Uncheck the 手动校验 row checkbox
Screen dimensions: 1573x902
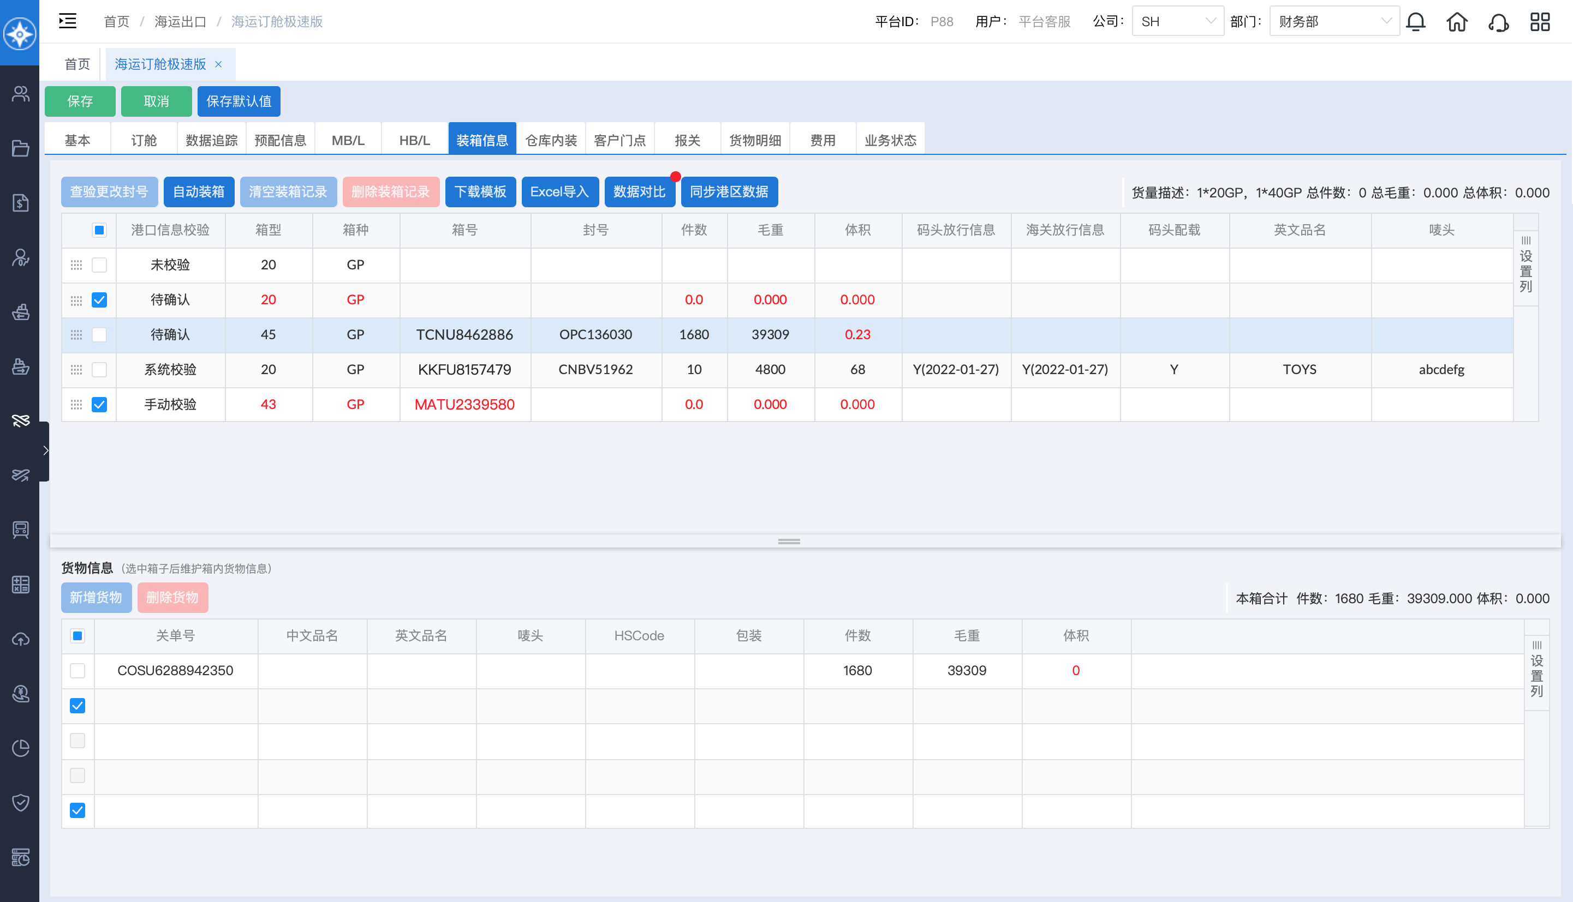click(99, 405)
